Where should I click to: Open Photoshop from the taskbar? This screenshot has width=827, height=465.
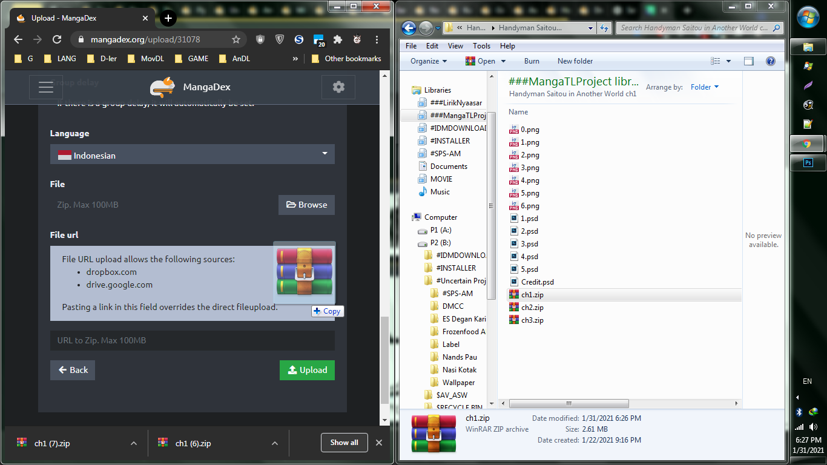click(807, 163)
